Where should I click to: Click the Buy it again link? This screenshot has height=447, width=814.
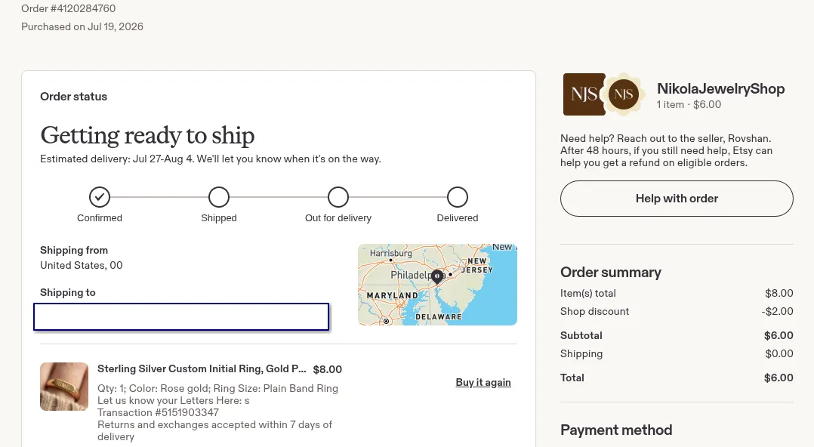(483, 382)
